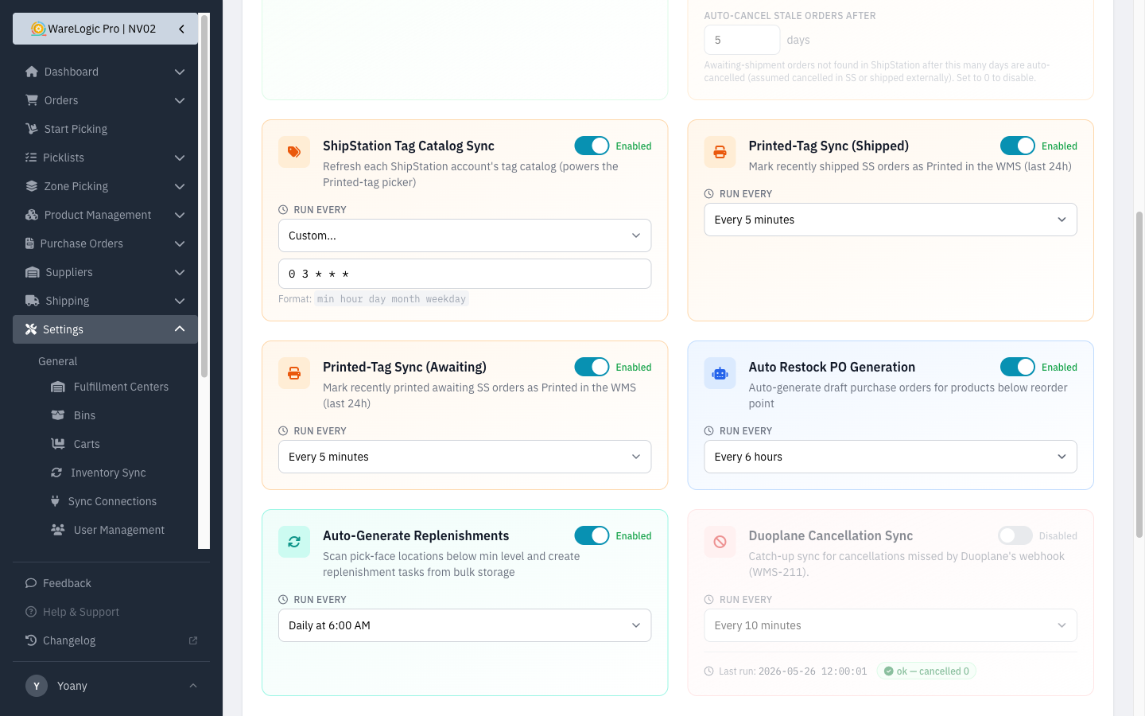The height and width of the screenshot is (716, 1145).
Task: Disable ShipStation Tag Catalog Sync toggle
Action: 592,146
